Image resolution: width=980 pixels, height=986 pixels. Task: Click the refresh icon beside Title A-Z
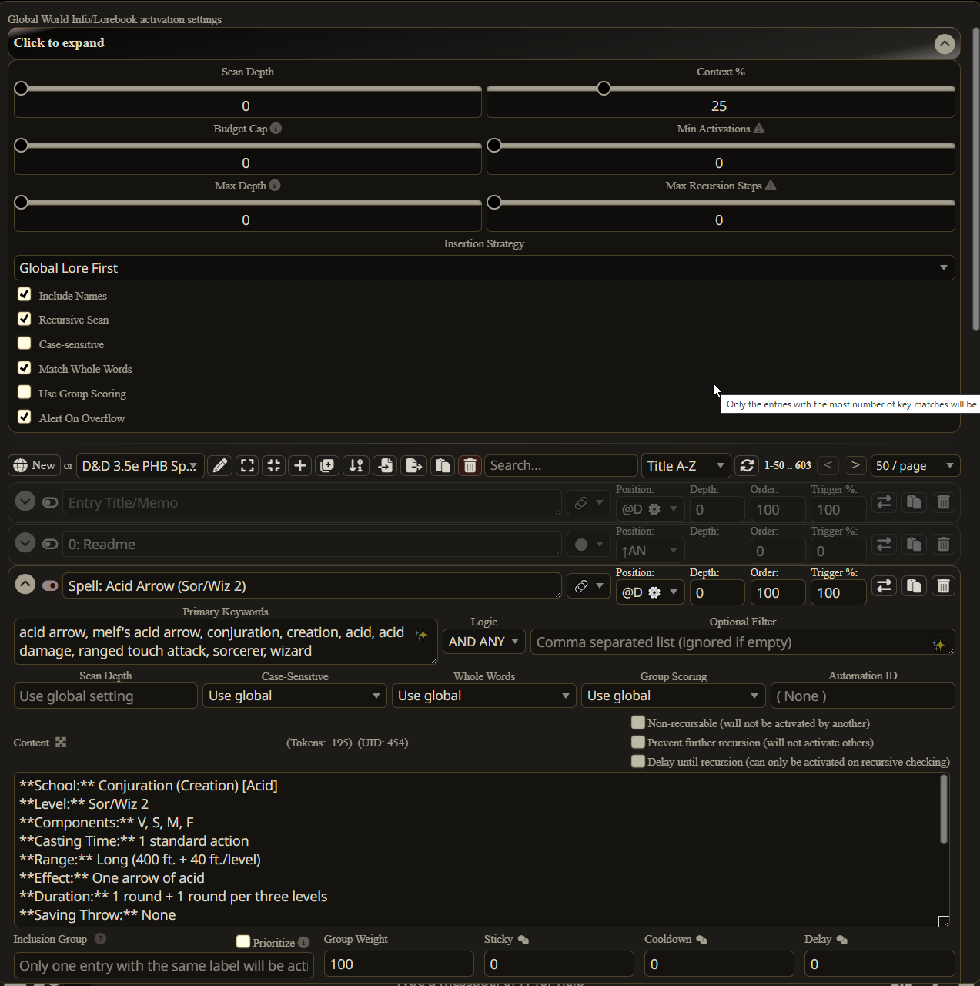coord(747,465)
